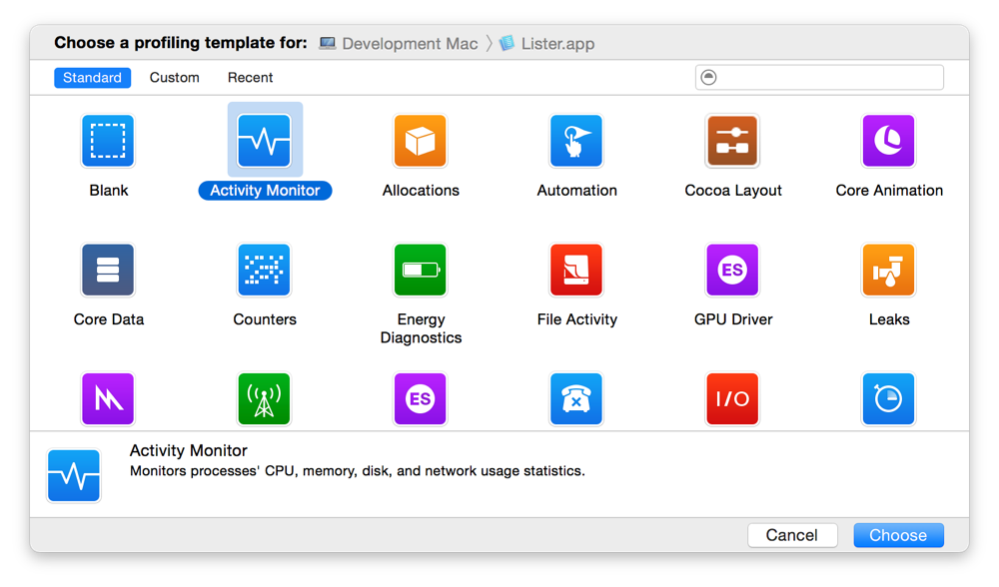
Task: Open the Custom templates tab
Action: 174,78
